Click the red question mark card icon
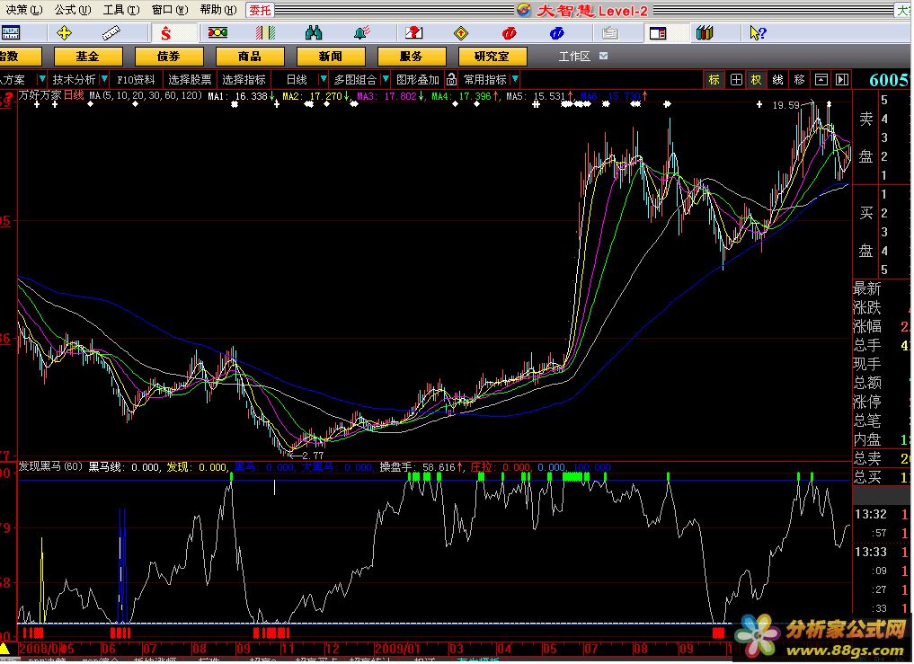 click(x=414, y=33)
